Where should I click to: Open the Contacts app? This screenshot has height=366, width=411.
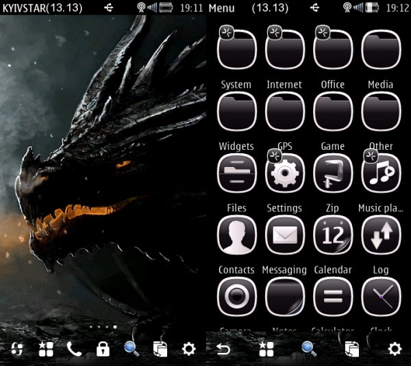point(237,235)
